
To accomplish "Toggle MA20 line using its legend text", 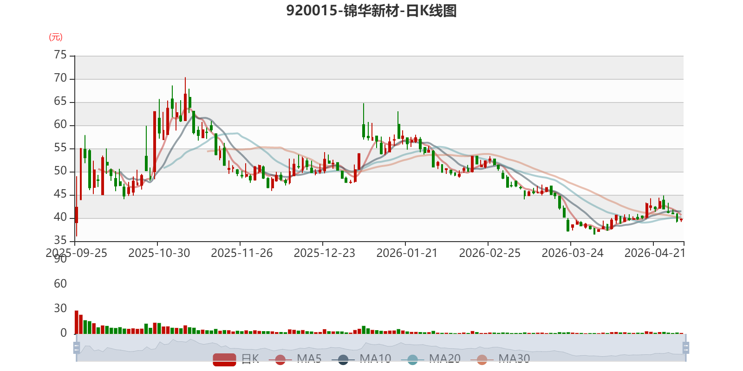I will (x=445, y=359).
